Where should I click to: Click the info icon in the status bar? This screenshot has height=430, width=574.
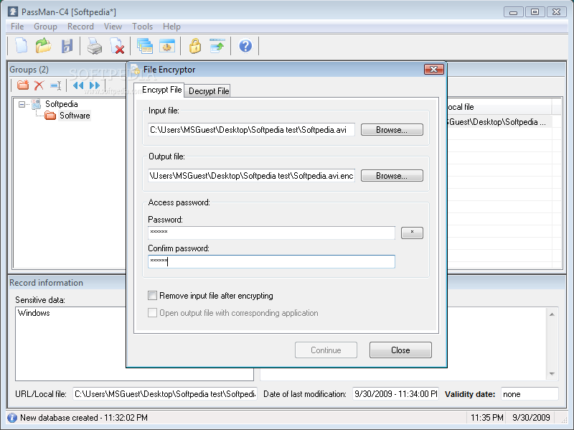click(x=12, y=418)
